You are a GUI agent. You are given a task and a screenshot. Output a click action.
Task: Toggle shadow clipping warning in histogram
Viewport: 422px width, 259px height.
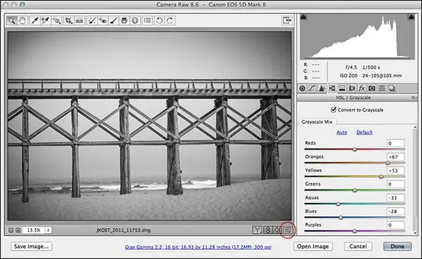pyautogui.click(x=303, y=17)
